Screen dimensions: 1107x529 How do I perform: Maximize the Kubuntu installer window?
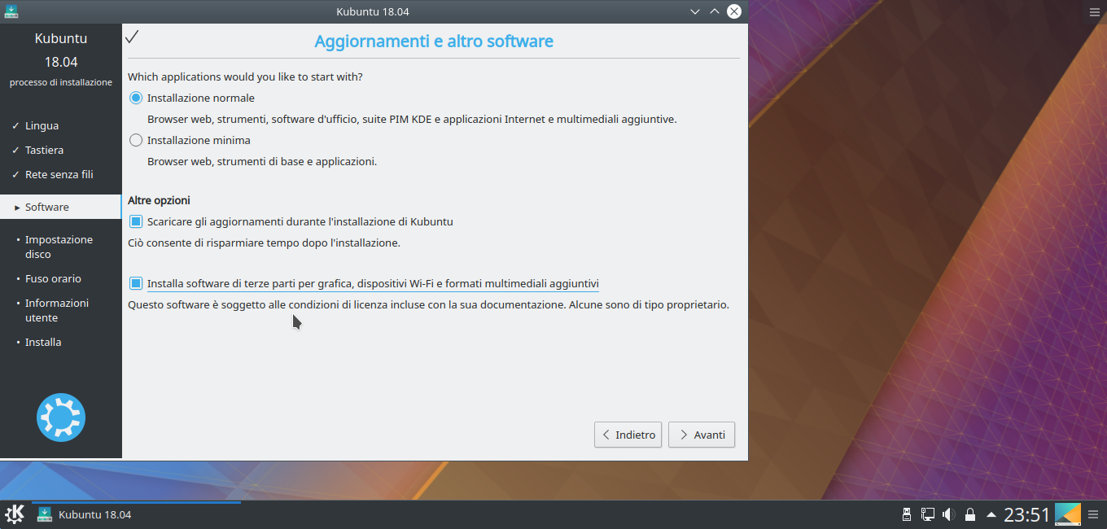tap(715, 11)
